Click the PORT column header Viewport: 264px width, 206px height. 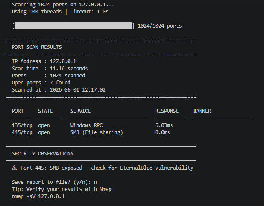click(x=18, y=111)
